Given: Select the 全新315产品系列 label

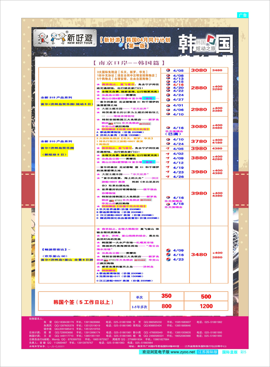Looking at the screenshot, I should click(x=56, y=98).
